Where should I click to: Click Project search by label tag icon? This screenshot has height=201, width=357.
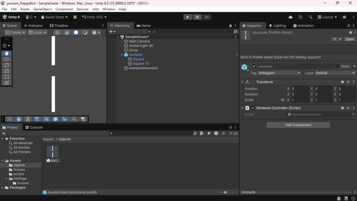tap(209, 133)
